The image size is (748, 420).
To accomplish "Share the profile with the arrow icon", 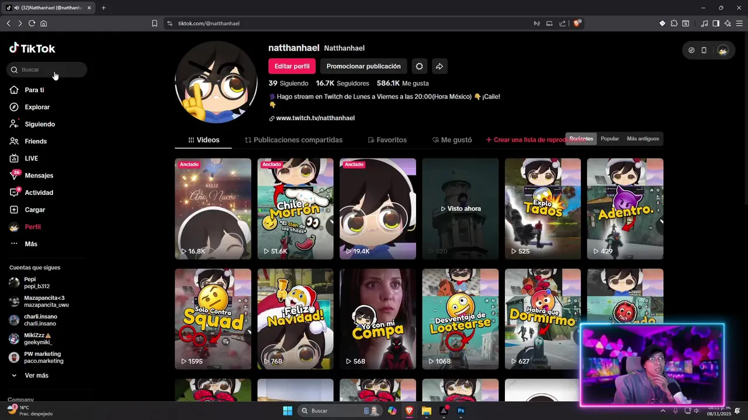I will coord(439,66).
